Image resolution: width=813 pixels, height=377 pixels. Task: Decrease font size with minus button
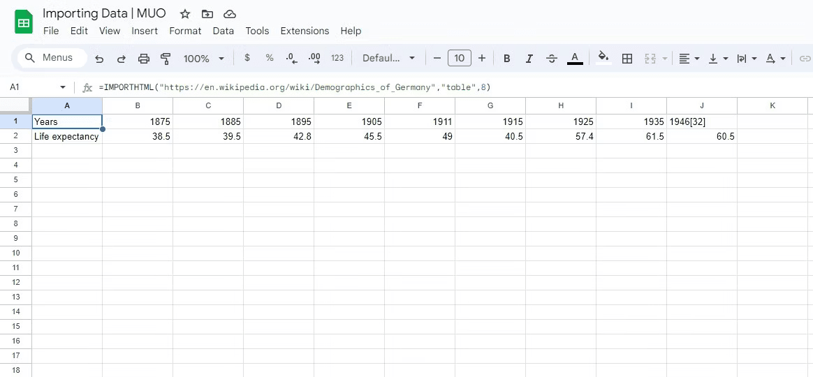pyautogui.click(x=437, y=58)
